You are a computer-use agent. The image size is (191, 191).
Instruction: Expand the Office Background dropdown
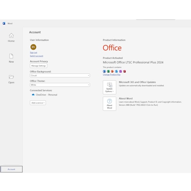(x=60, y=75)
